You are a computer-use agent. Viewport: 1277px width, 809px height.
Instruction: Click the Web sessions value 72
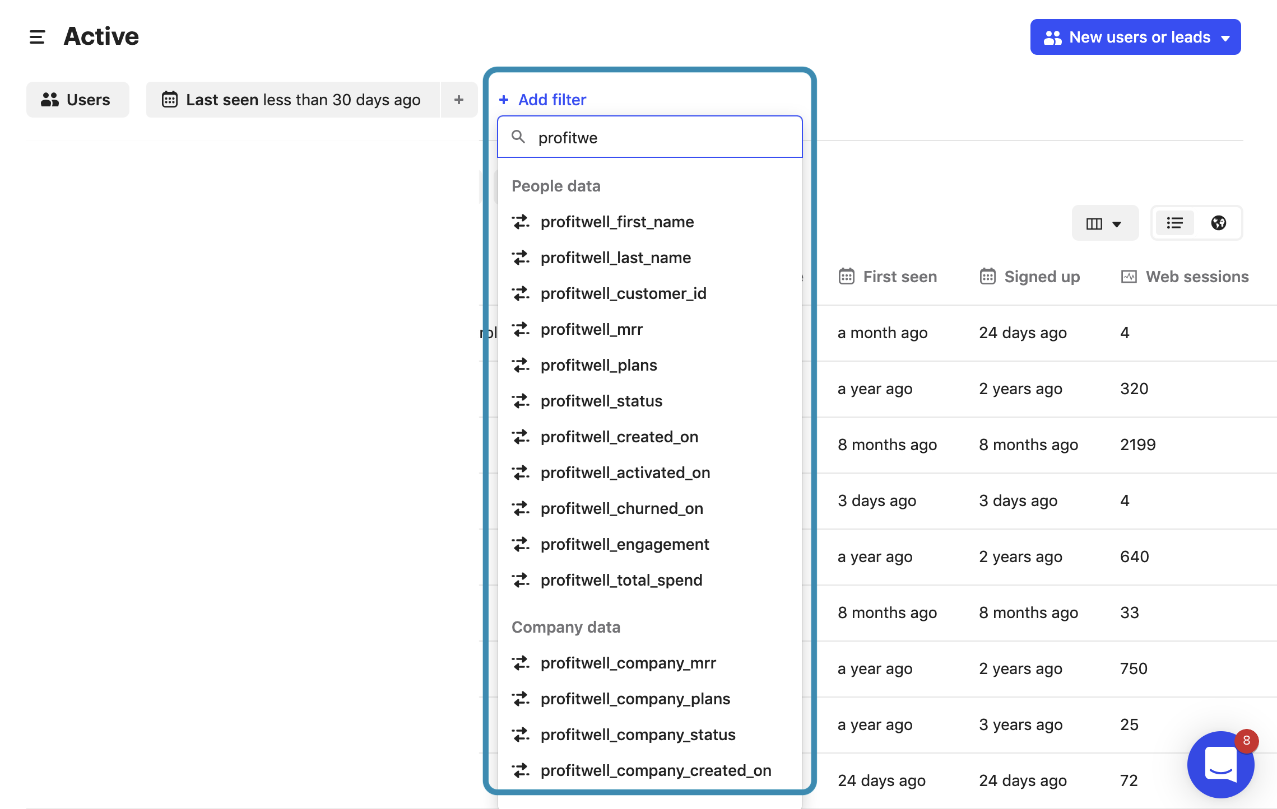1129,780
